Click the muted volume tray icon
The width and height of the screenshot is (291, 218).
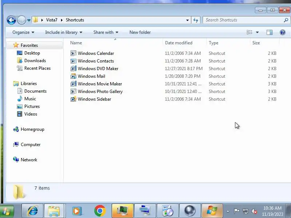[x=254, y=211]
